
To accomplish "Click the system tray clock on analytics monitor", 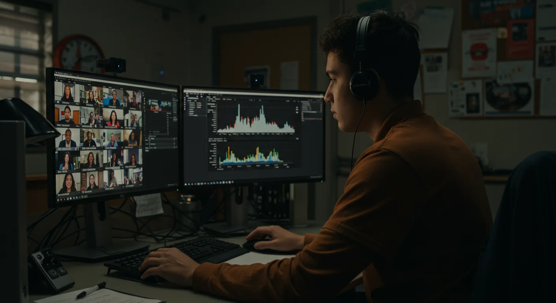I will pyautogui.click(x=316, y=177).
